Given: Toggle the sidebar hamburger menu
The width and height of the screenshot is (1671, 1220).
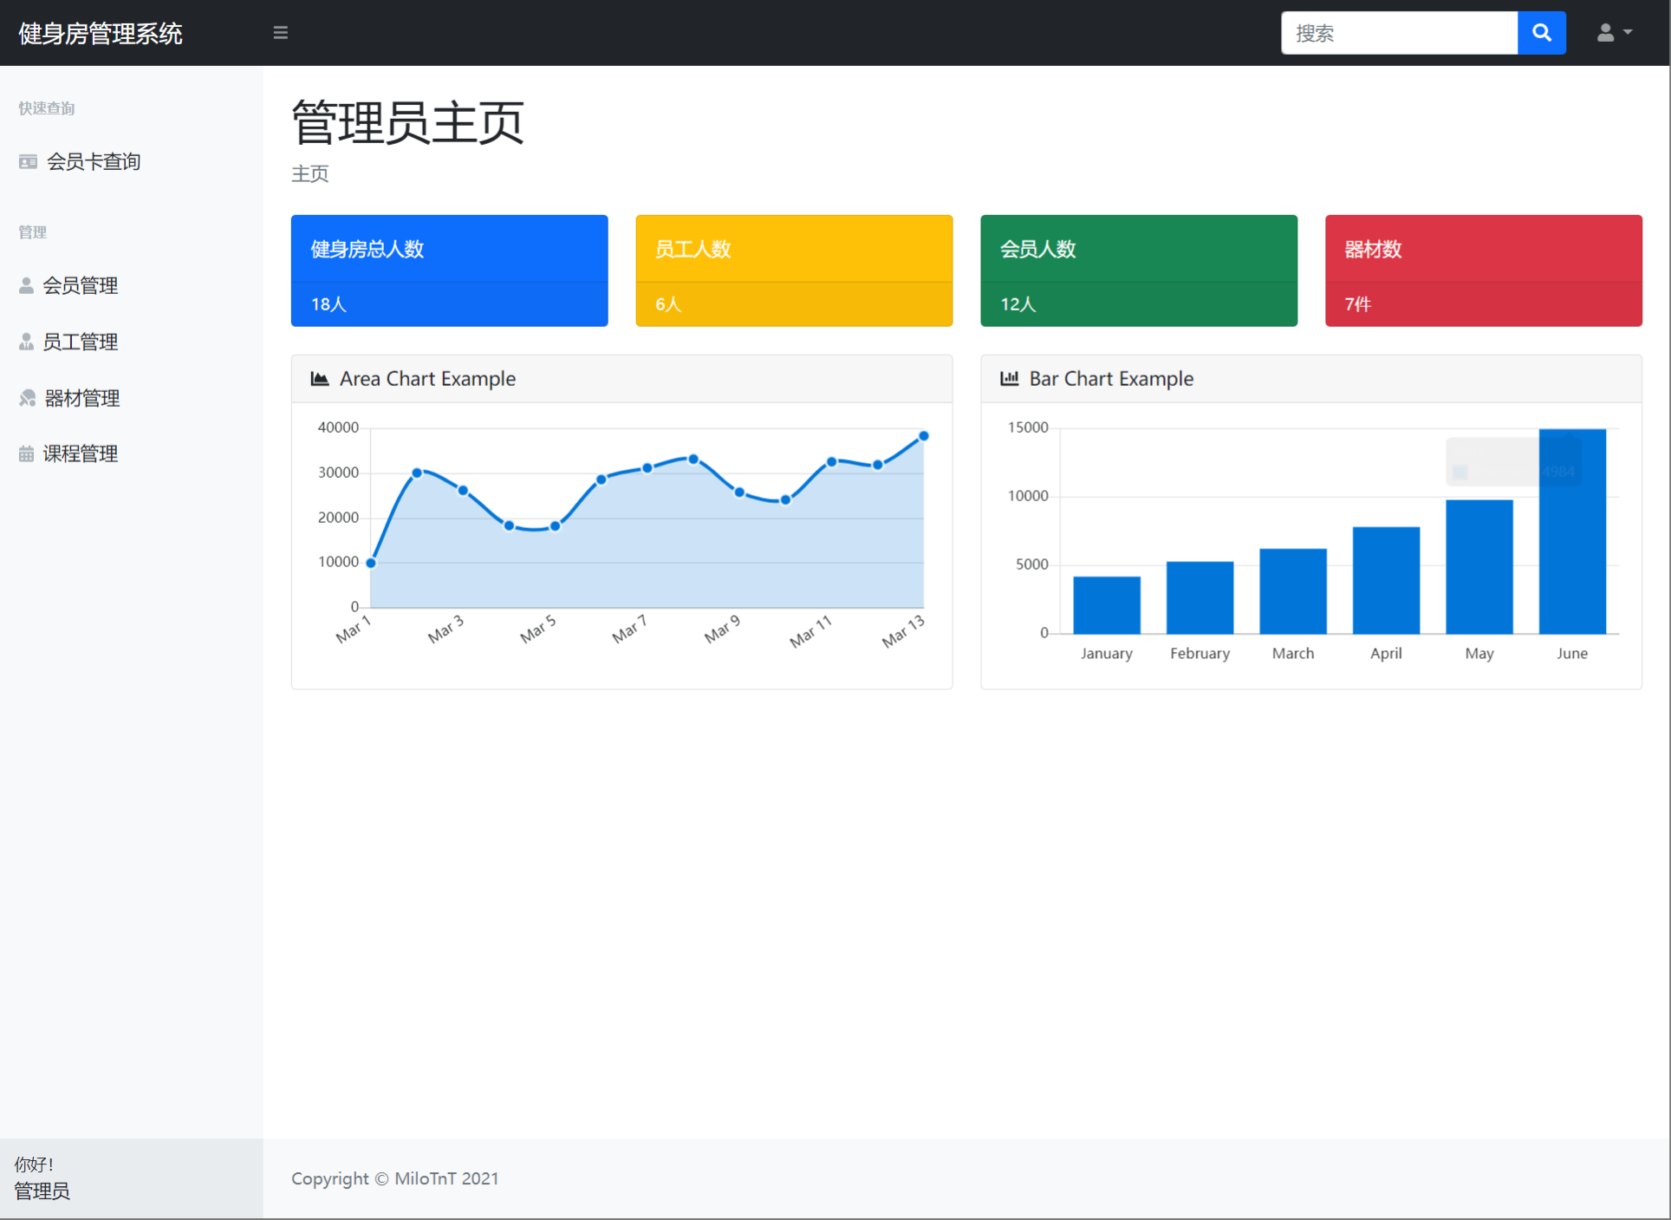Looking at the screenshot, I should pyautogui.click(x=280, y=33).
